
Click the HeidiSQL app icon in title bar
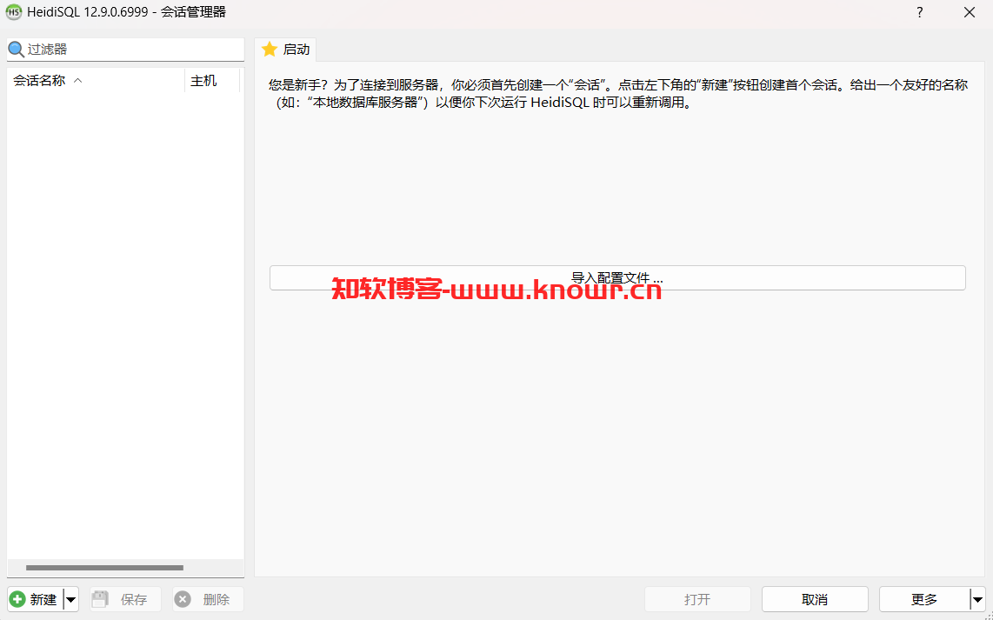pos(13,12)
